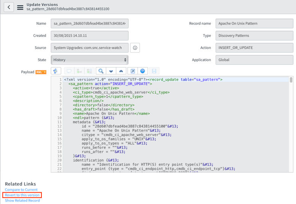The width and height of the screenshot is (296, 204).
Task: Click the Action field INSERT_OR_UPDATE
Action: (x=255, y=48)
